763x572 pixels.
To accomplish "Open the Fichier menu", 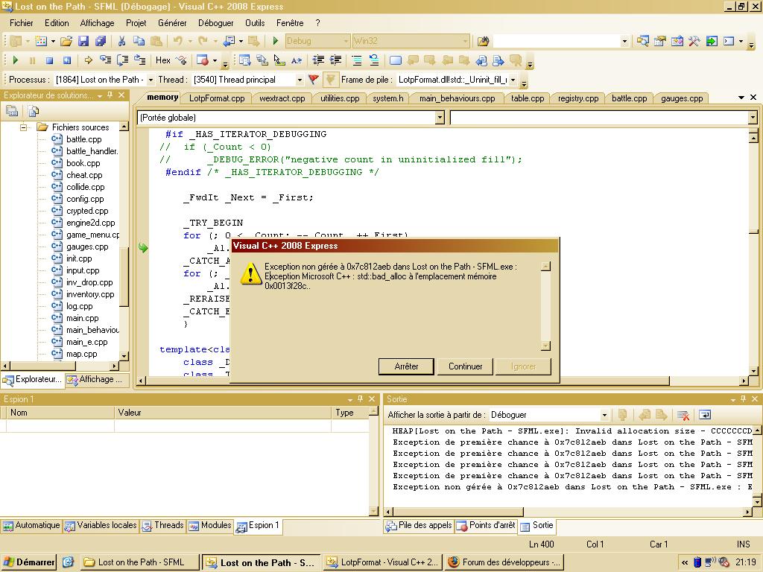I will tap(22, 23).
